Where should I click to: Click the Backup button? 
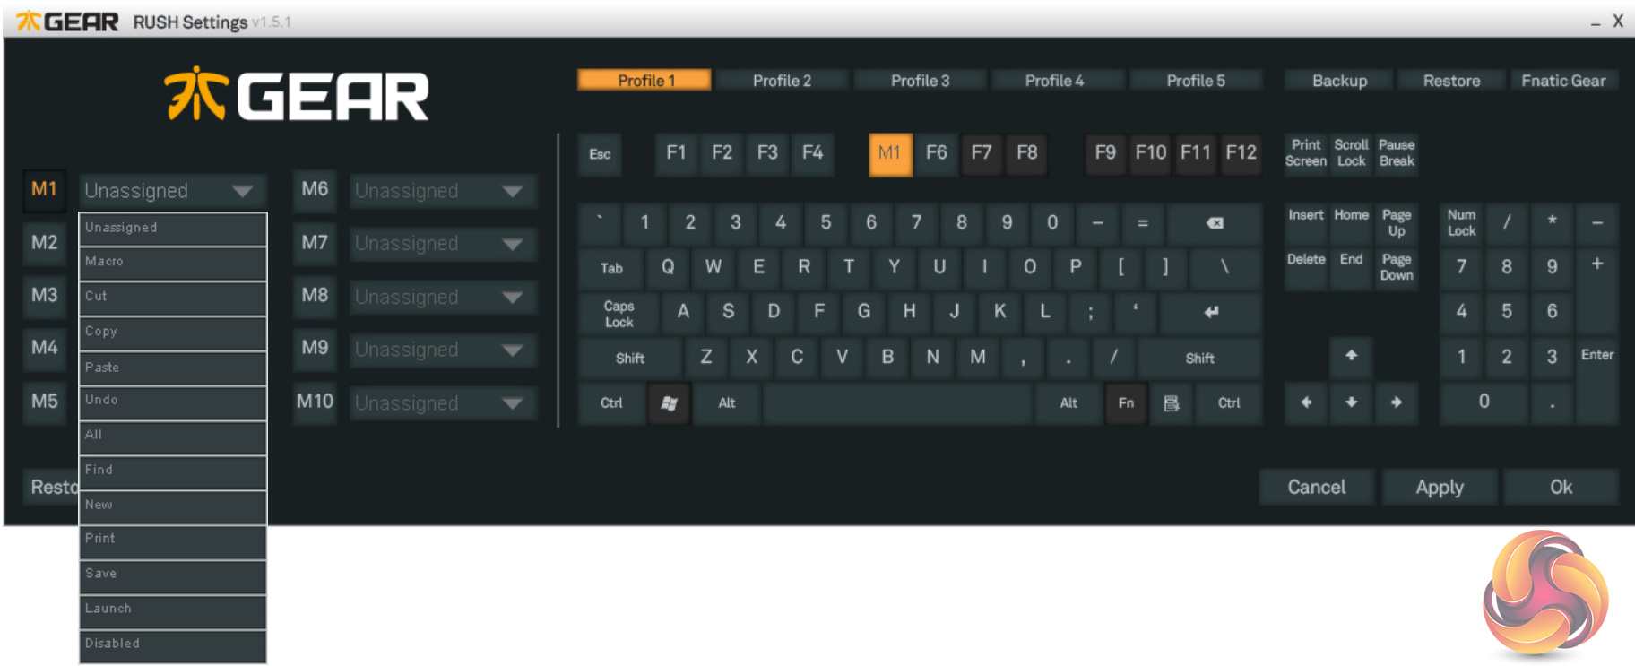tap(1339, 81)
